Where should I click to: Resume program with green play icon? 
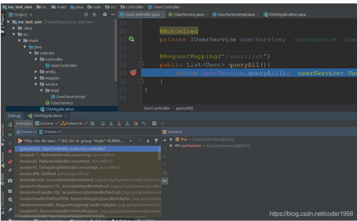coord(10,135)
